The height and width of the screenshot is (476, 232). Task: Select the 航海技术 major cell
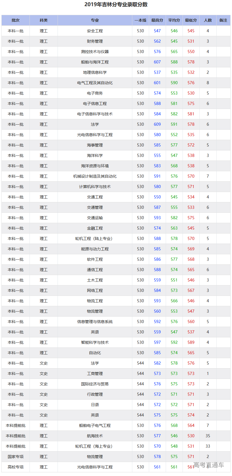point(95,436)
